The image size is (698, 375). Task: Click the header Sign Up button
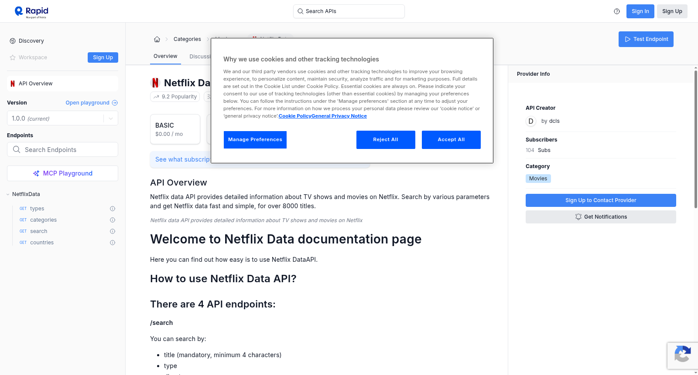[x=672, y=11]
